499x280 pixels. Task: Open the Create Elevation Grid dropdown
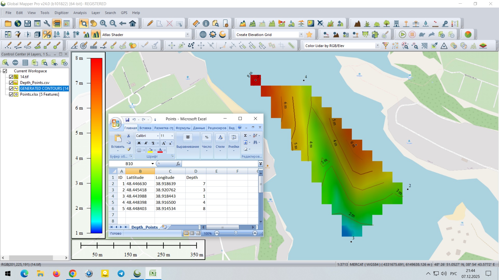301,34
